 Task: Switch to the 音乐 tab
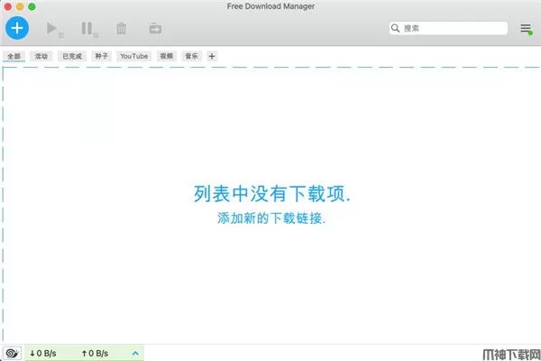click(191, 56)
